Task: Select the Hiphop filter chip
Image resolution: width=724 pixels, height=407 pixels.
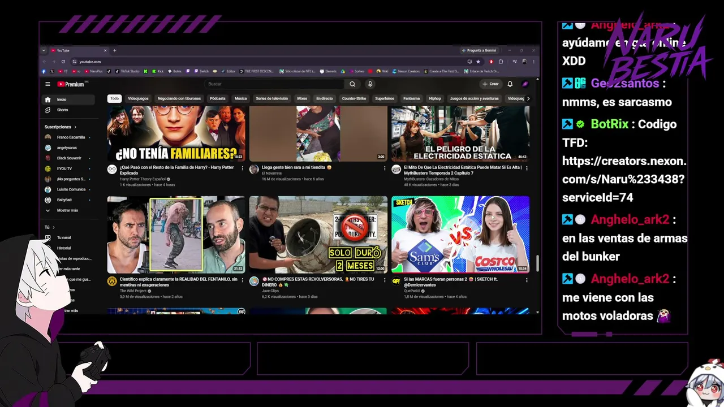Action: coord(435,98)
